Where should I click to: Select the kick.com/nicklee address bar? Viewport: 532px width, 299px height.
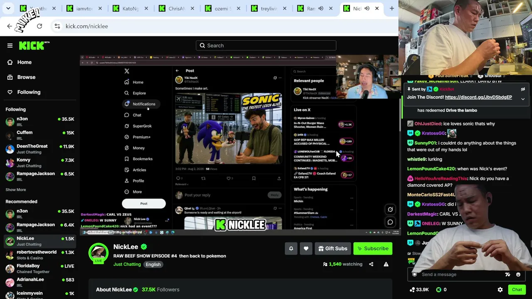(x=86, y=26)
